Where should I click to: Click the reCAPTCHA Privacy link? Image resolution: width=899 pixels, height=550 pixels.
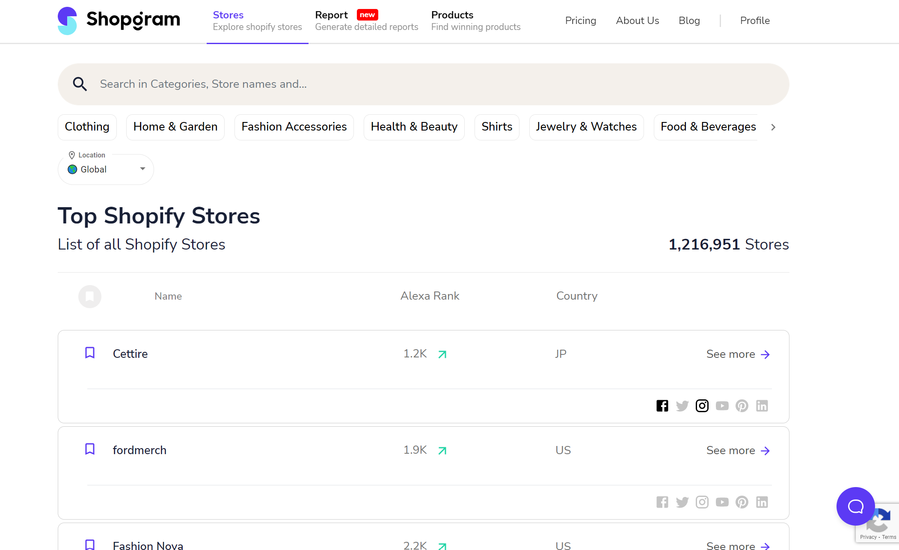[868, 537]
